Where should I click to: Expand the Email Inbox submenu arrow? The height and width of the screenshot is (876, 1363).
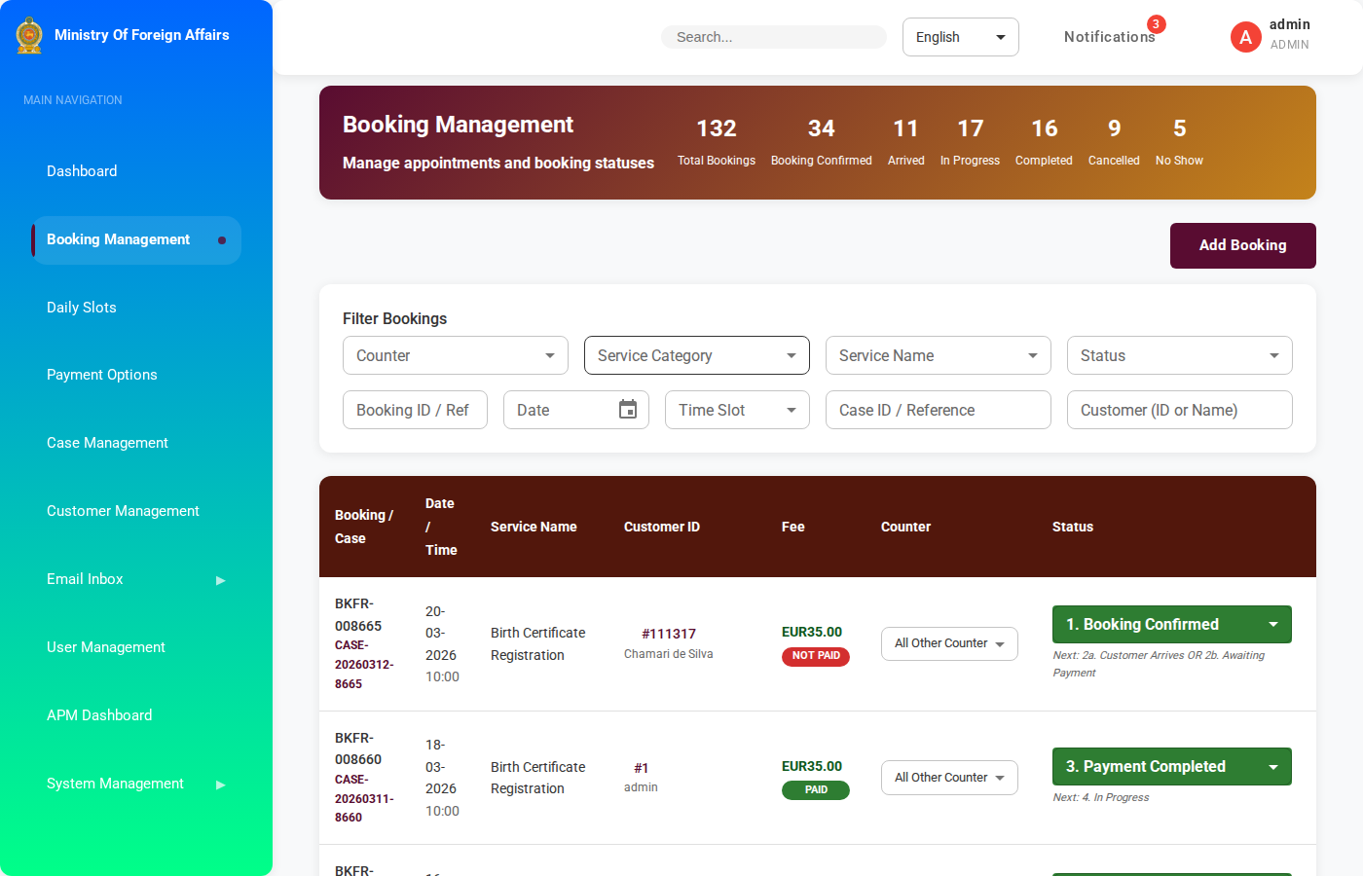tap(221, 580)
